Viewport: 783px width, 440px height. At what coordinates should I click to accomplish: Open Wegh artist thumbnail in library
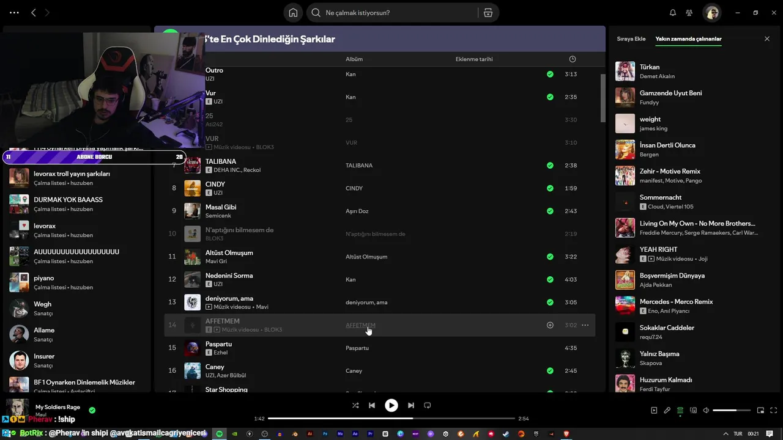(19, 309)
